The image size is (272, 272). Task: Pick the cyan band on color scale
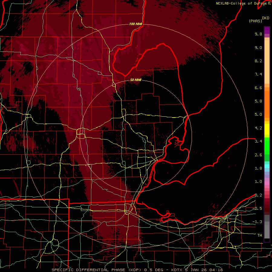[x=267, y=166]
